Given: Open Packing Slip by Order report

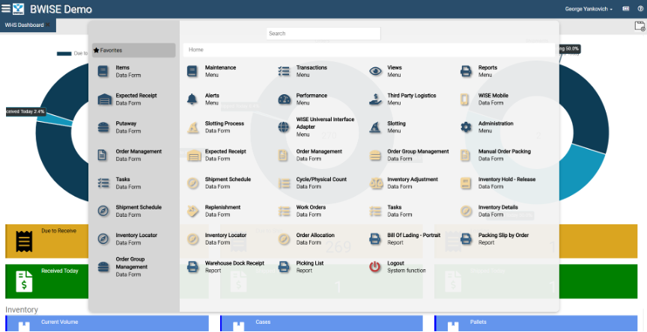Looking at the screenshot, I should [494, 239].
